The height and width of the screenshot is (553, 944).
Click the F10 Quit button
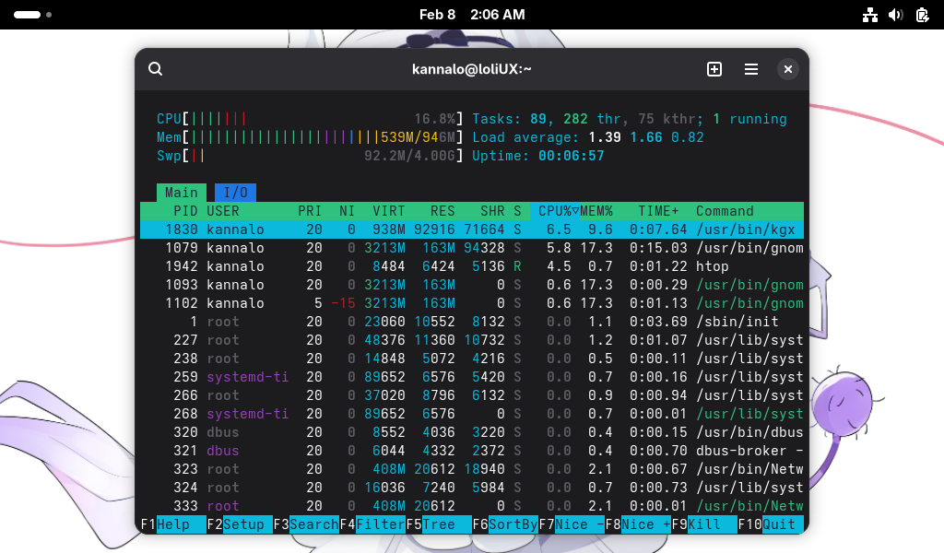pyautogui.click(x=771, y=524)
